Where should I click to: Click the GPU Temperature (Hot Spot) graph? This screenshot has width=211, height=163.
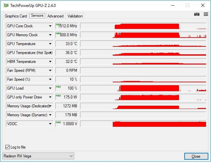(x=143, y=53)
